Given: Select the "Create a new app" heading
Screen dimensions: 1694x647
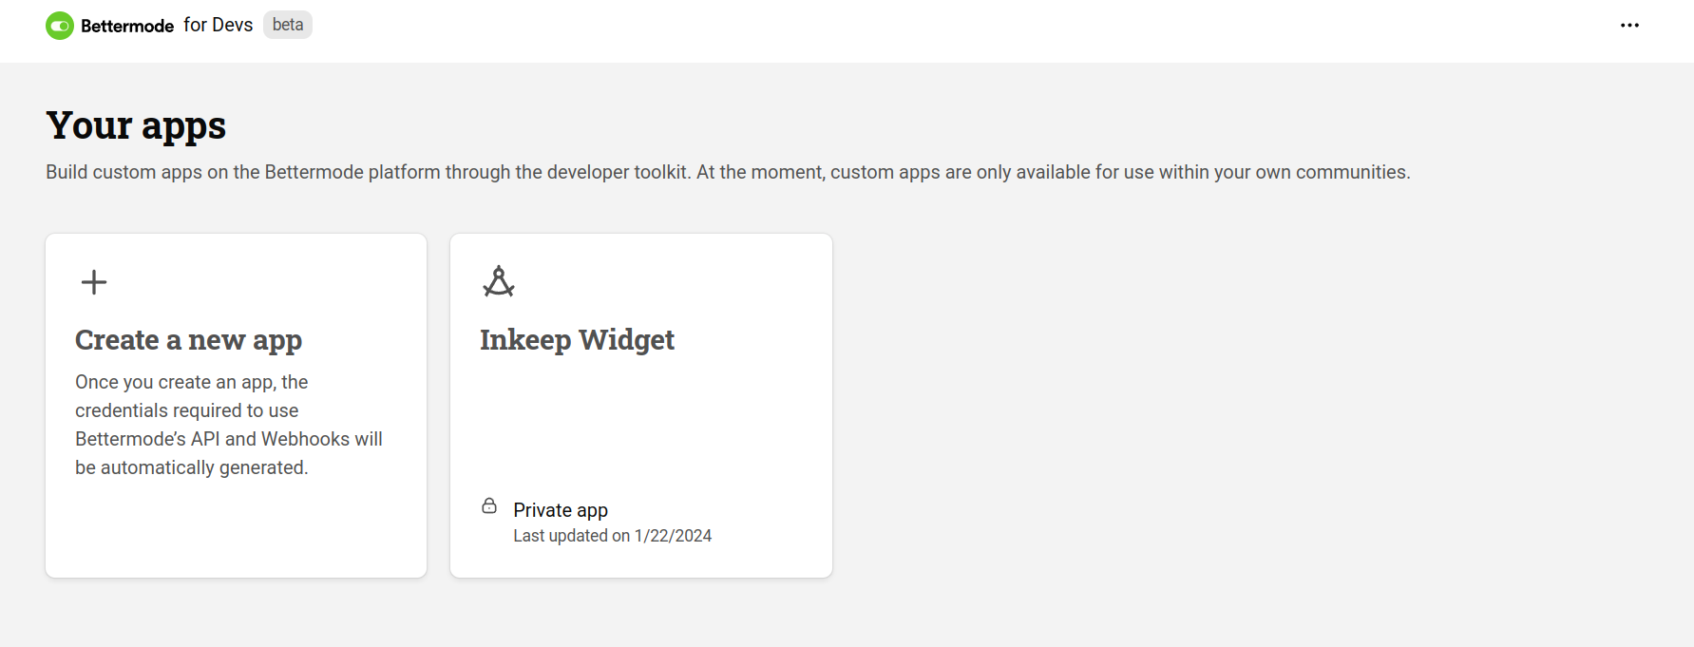Looking at the screenshot, I should [188, 340].
